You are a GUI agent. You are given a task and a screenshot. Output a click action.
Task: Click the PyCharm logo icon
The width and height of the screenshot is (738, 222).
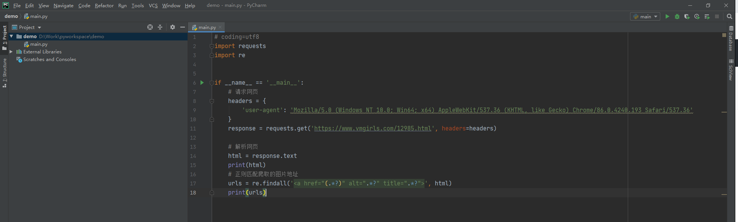tap(6, 5)
